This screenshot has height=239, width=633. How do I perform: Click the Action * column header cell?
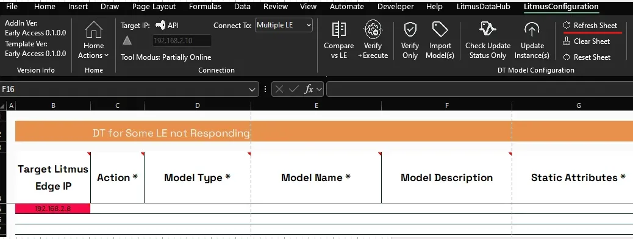[118, 177]
